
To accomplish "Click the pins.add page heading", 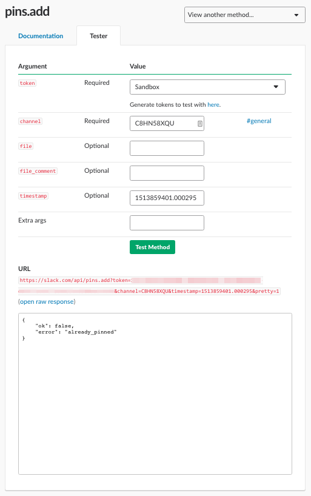I will coord(27,12).
